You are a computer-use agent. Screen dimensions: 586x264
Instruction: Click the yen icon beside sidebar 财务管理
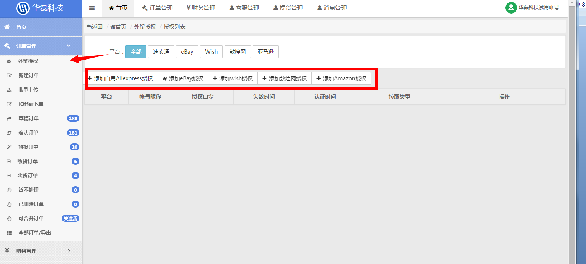(7, 250)
